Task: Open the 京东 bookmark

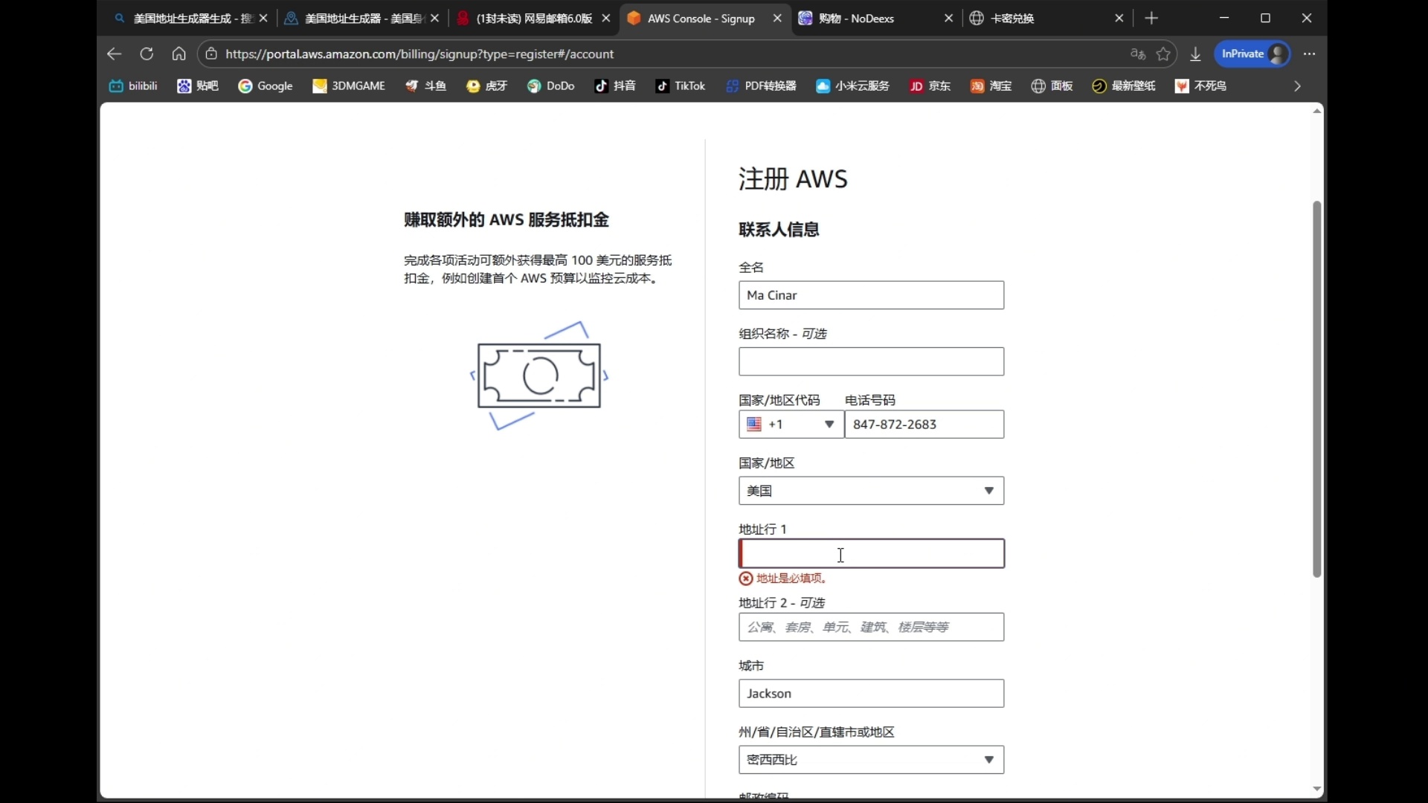Action: tap(929, 86)
